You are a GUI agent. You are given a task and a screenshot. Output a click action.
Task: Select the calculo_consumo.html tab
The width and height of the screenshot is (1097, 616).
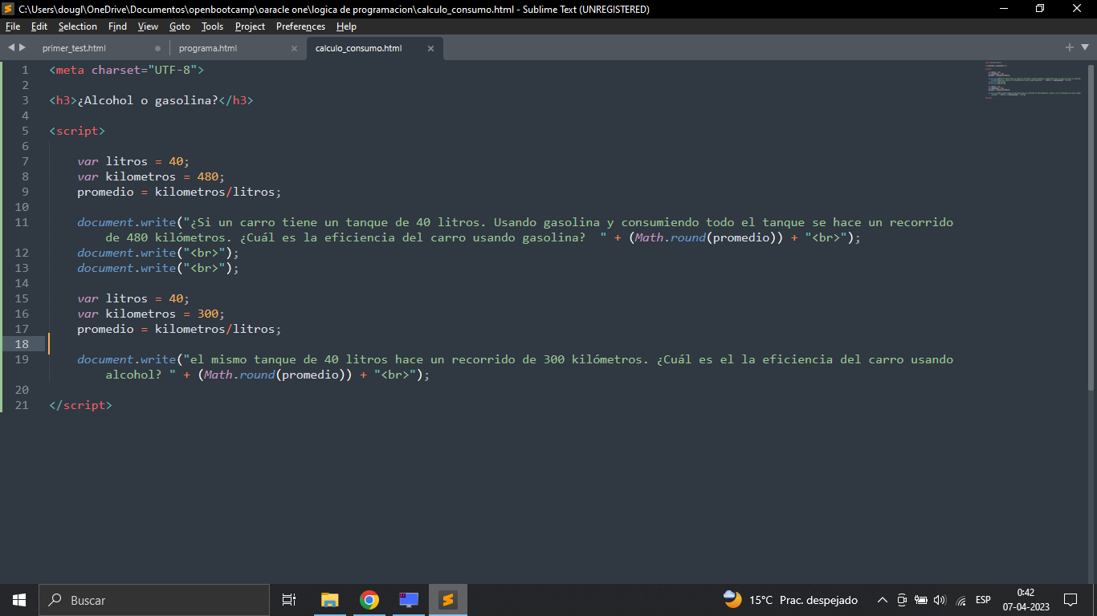[358, 48]
